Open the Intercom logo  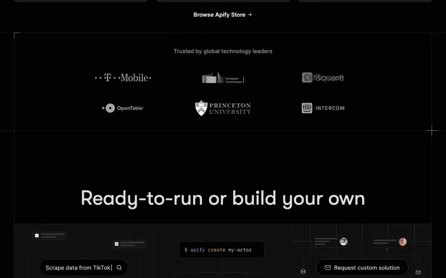pyautogui.click(x=323, y=108)
